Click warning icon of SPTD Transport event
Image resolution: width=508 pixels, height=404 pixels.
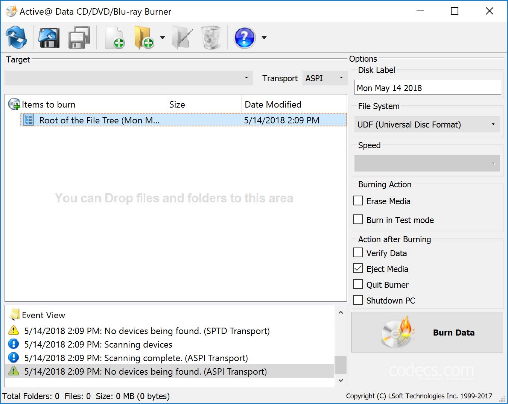[14, 330]
